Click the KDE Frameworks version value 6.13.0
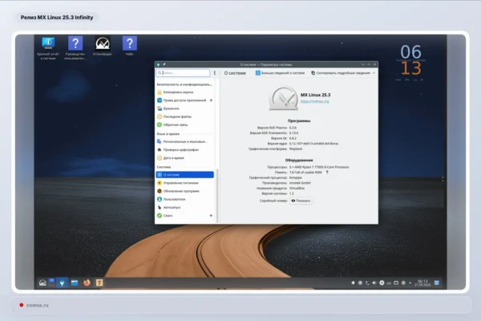 click(x=293, y=133)
